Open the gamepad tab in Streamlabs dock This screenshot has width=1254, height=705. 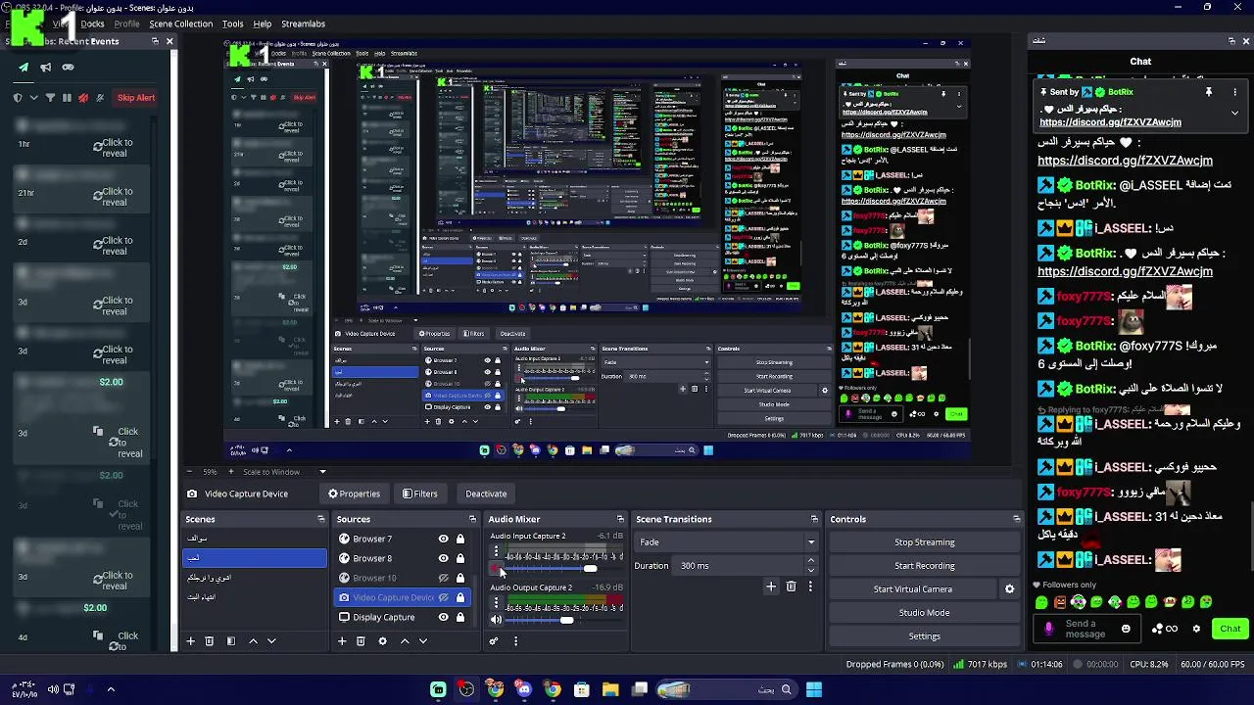[x=68, y=68]
